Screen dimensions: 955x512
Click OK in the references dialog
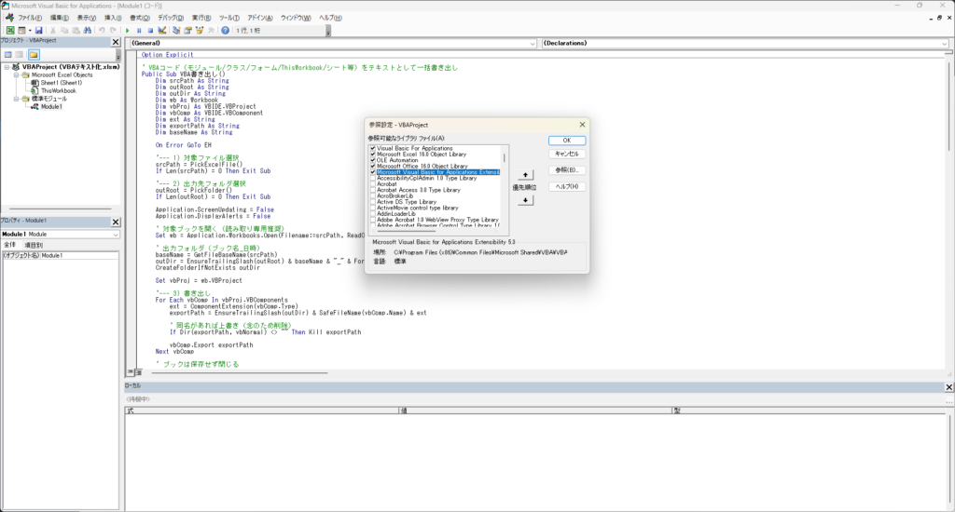click(x=566, y=141)
